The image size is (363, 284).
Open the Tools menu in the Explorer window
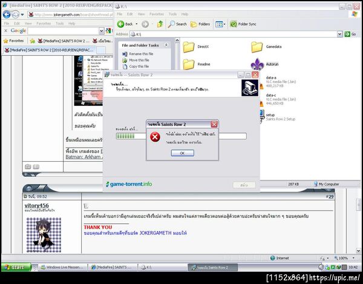click(x=172, y=14)
